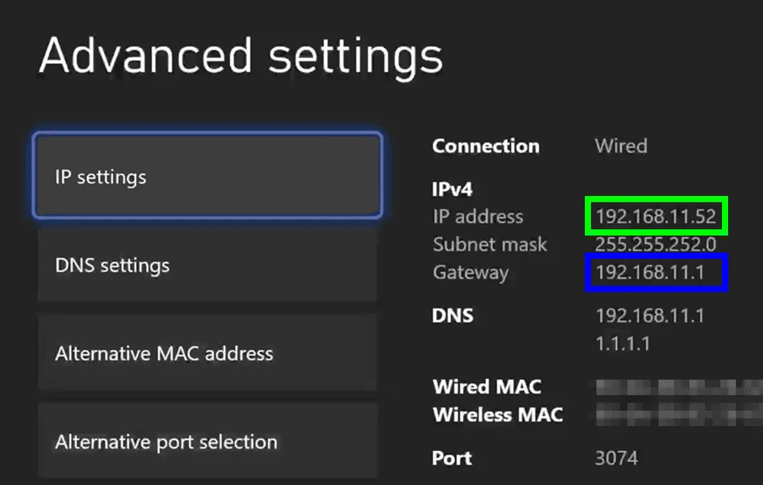Click the Advanced settings title
763x485 pixels.
tap(242, 54)
